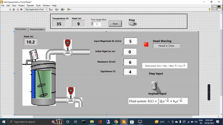Open File Explorer from the taskbar
Image resolution: width=223 pixels, height=125 pixels.
pos(92,122)
